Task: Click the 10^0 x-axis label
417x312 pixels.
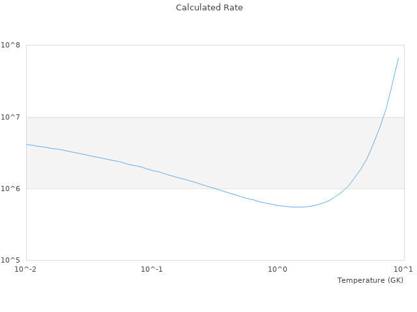Action: tap(278, 269)
